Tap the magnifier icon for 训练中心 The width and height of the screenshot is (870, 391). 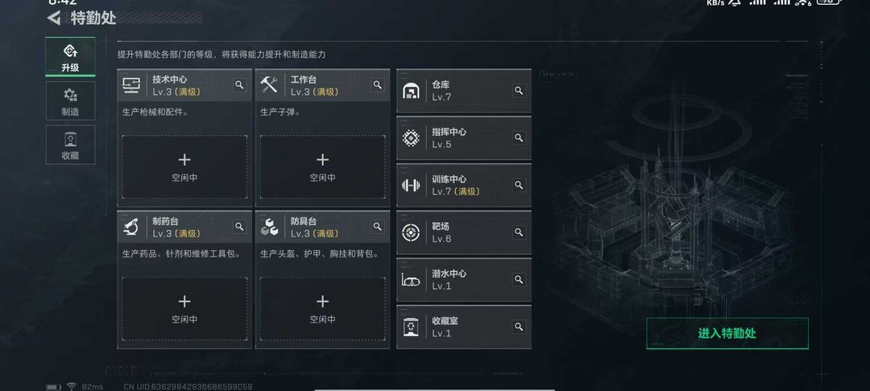(519, 185)
